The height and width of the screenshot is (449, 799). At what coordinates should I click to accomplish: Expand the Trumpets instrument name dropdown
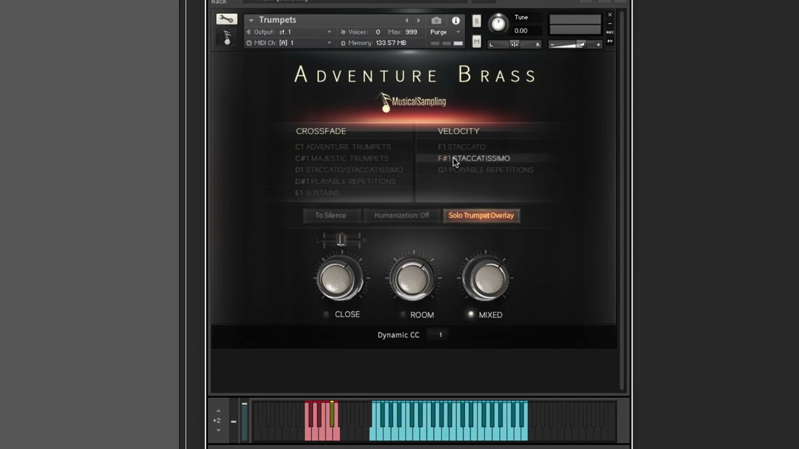pyautogui.click(x=251, y=20)
